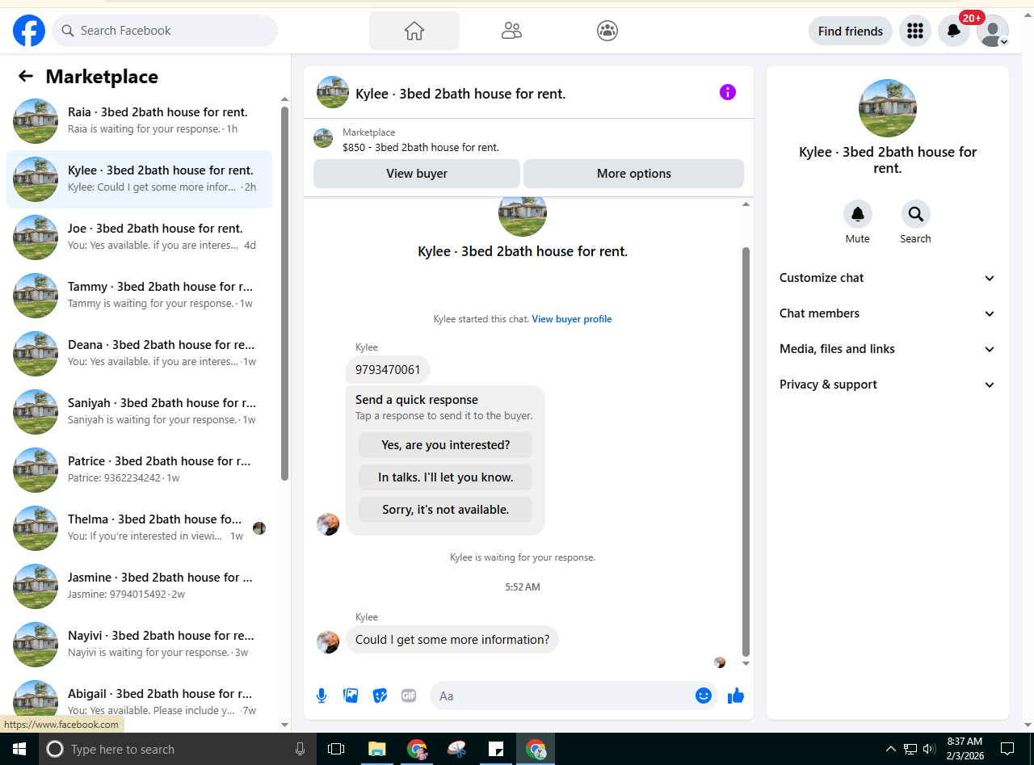Open Deana's conversation
Screen dimensions: 1034x765
139,354
